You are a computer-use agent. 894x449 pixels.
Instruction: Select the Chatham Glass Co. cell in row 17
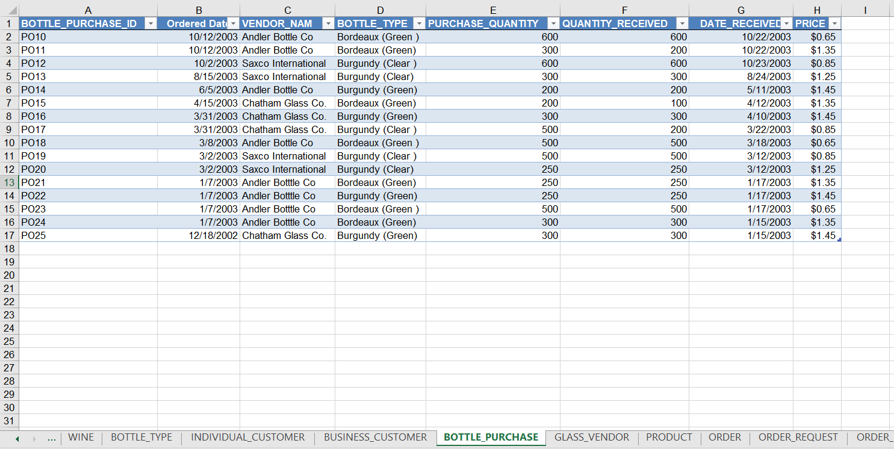point(283,235)
